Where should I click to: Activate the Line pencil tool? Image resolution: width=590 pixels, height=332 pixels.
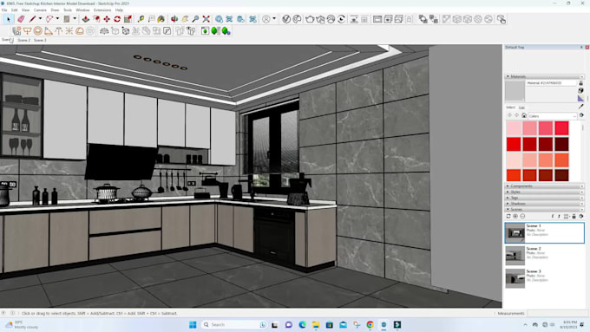point(33,19)
